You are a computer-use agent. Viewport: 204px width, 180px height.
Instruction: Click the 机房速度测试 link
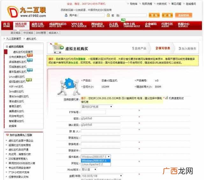pos(176,98)
